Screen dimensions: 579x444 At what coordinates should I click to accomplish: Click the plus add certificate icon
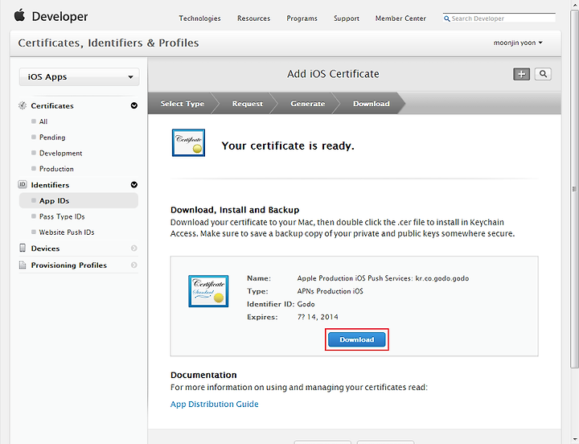tap(521, 74)
